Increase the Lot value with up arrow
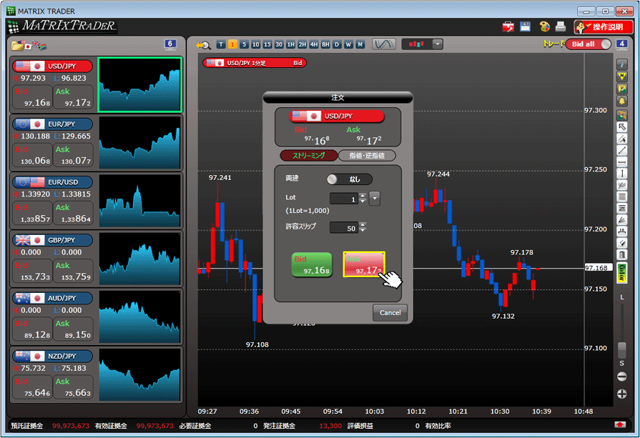The height and width of the screenshot is (438, 640). (x=363, y=196)
